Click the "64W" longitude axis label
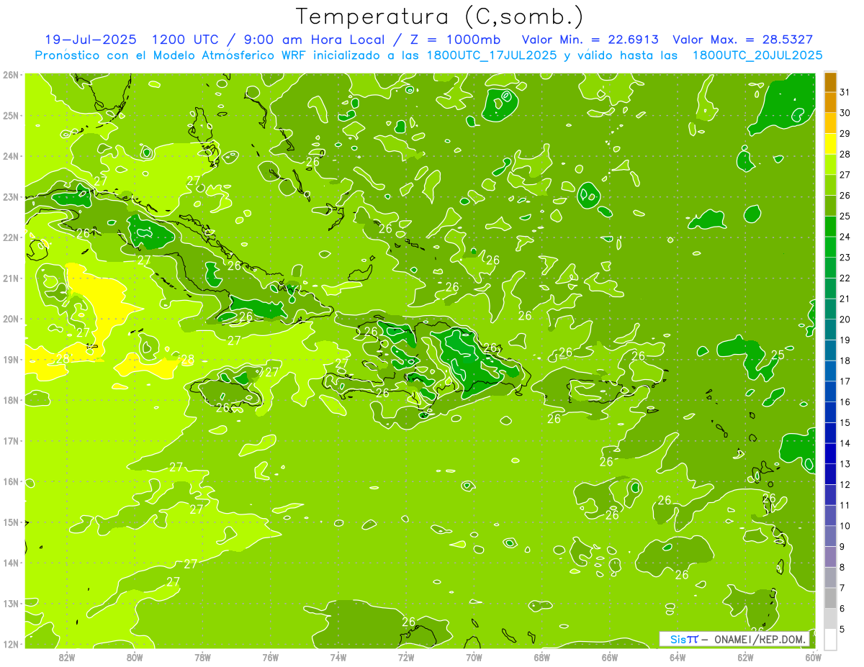 point(678,657)
